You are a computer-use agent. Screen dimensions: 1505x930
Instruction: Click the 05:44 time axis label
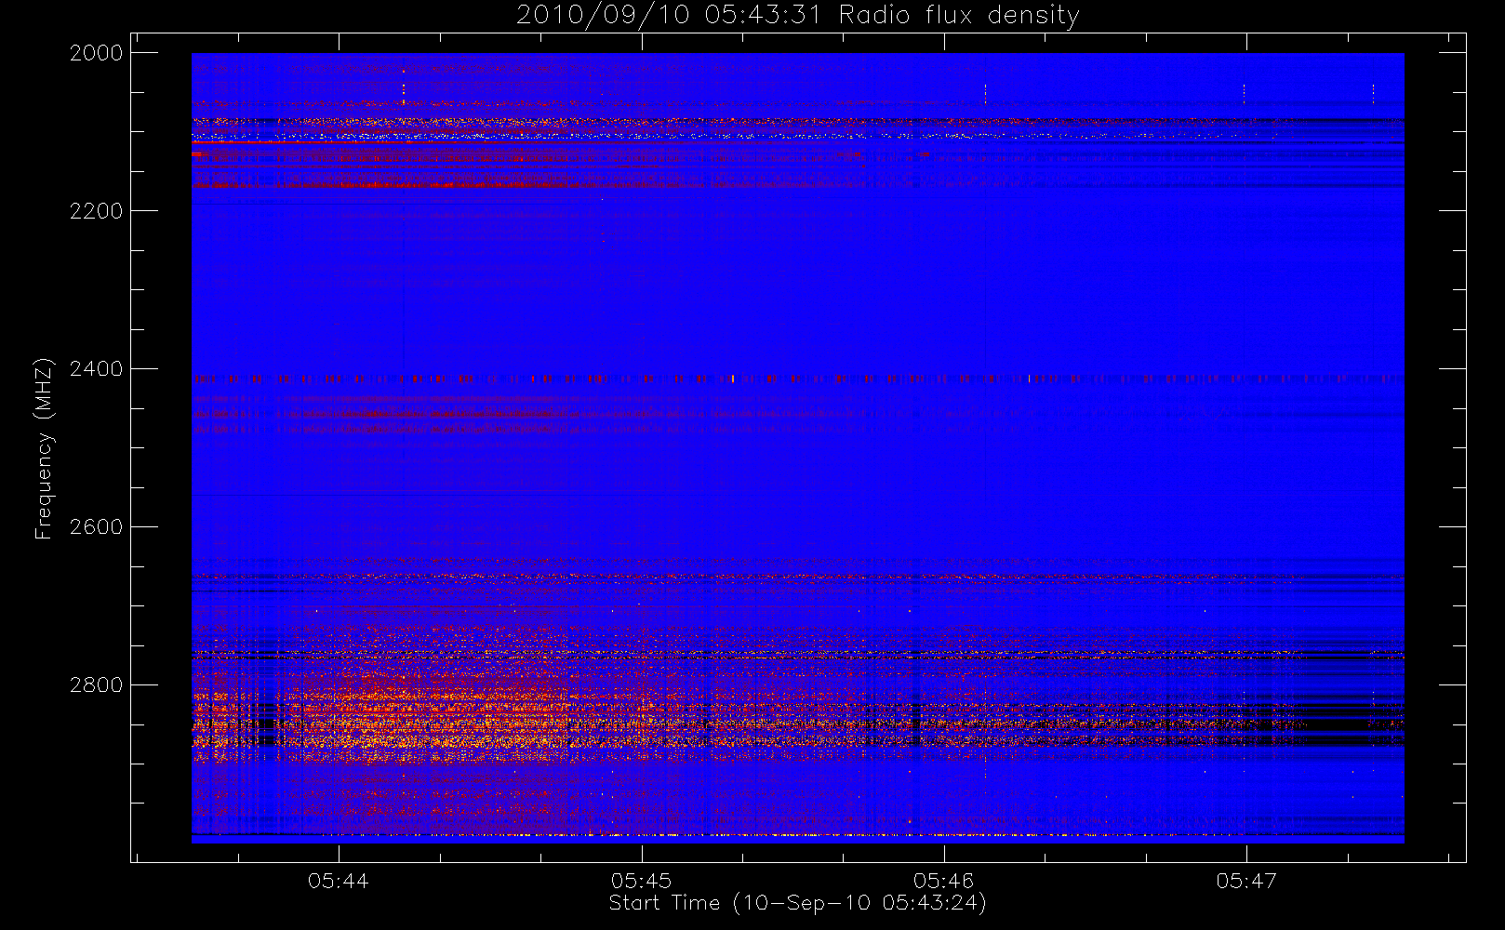tap(339, 881)
